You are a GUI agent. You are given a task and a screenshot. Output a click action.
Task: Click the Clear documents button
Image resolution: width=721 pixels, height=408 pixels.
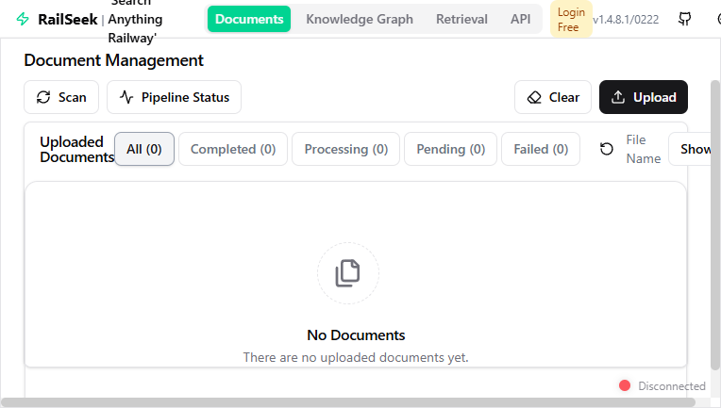(553, 97)
